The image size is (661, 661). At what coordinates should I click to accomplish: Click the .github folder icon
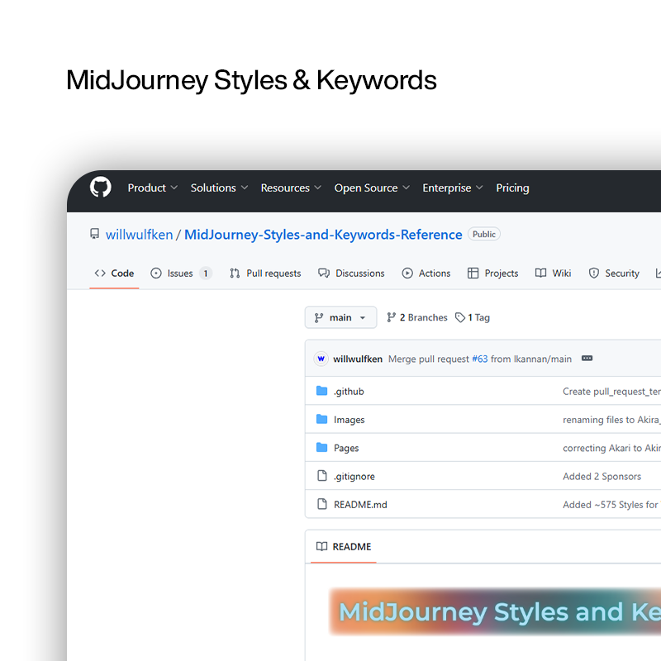[321, 391]
